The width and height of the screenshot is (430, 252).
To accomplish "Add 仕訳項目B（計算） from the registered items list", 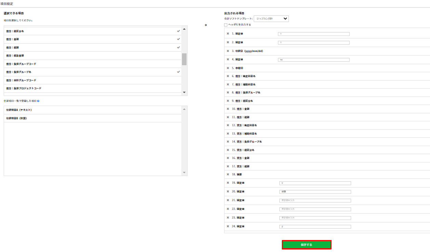I will (x=92, y=118).
